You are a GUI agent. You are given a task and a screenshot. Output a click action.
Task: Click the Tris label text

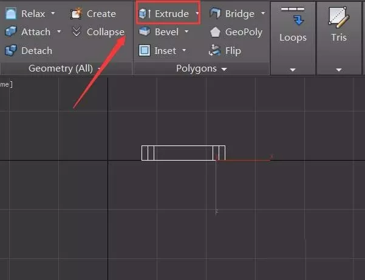[339, 38]
